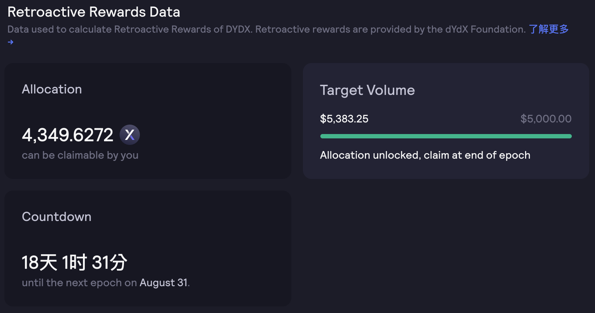
Task: Click the right end of the green progress bar
Action: pyautogui.click(x=570, y=136)
